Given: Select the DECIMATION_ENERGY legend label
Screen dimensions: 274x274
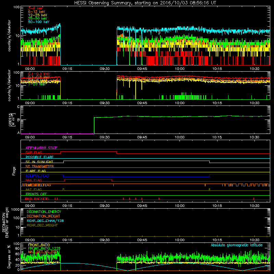Looking at the screenshot, I should (x=44, y=212).
